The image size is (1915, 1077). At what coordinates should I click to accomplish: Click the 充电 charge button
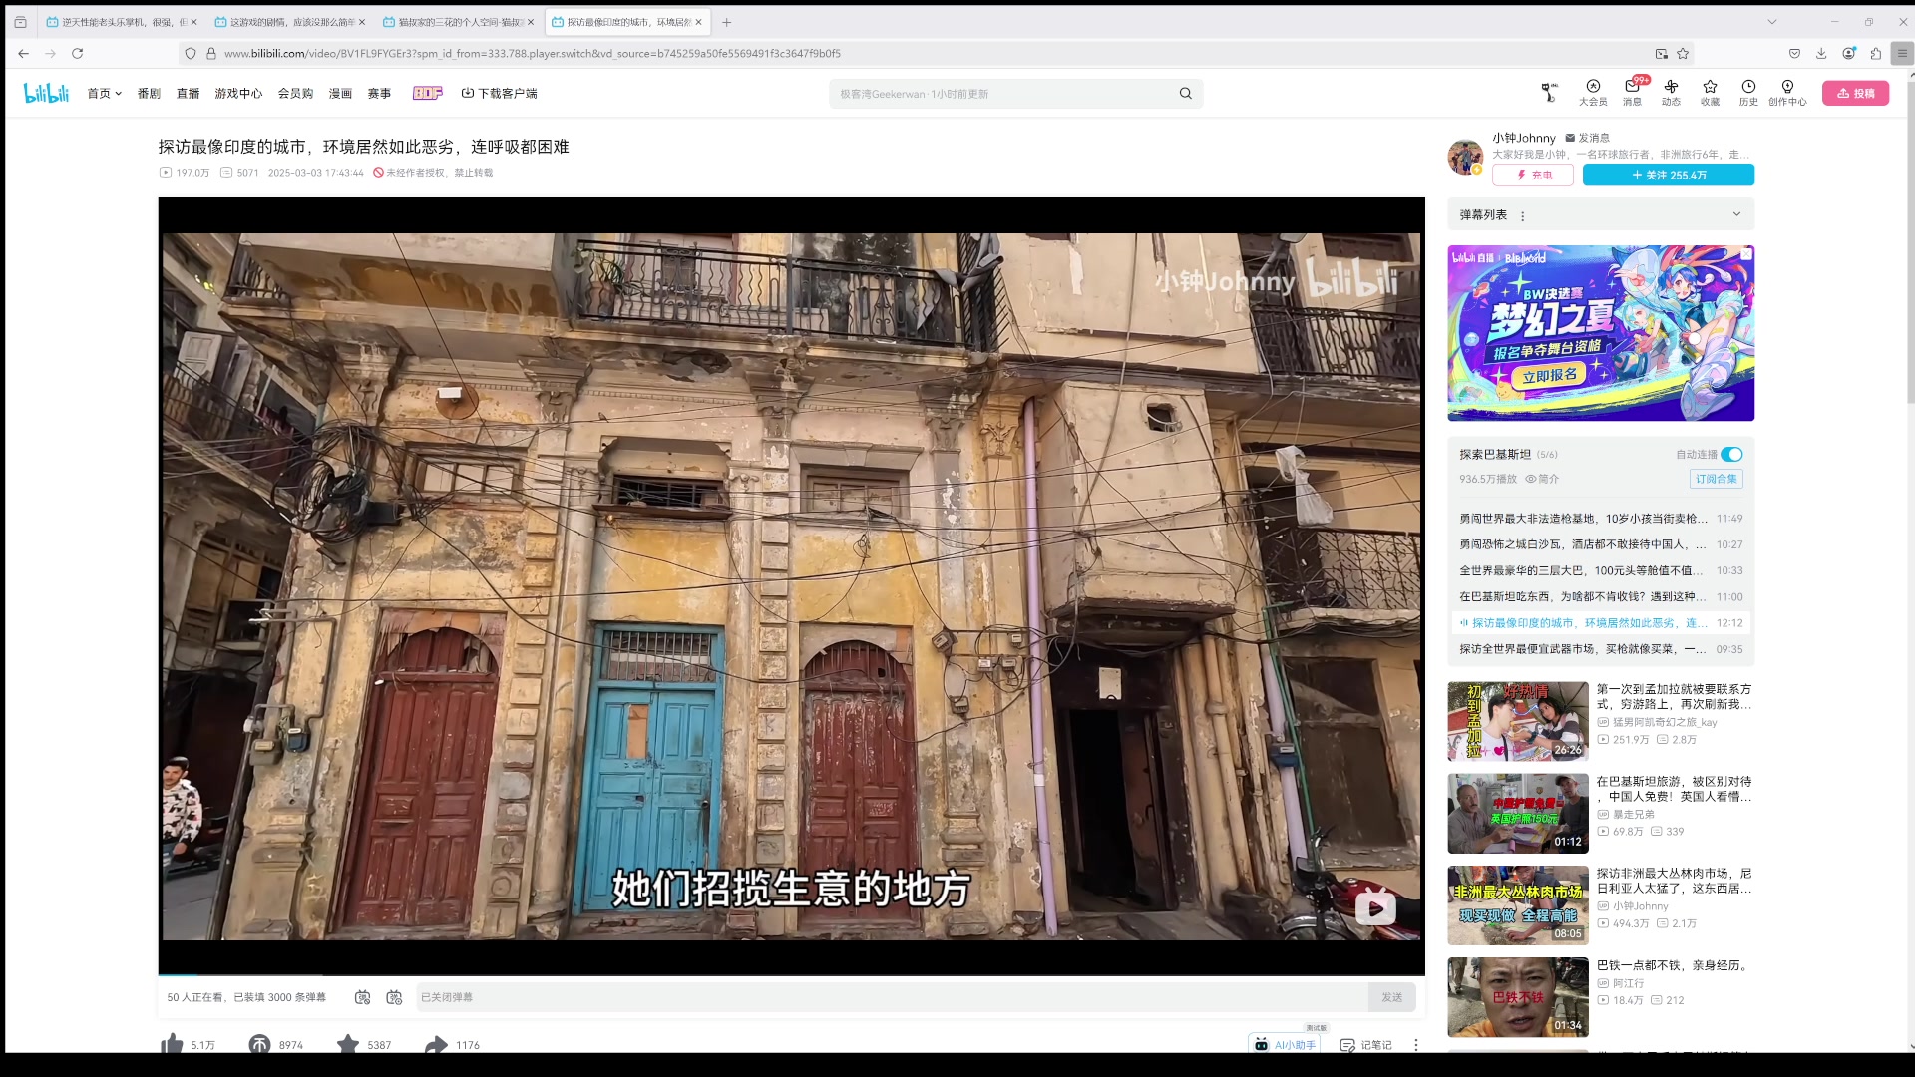[x=1532, y=175]
